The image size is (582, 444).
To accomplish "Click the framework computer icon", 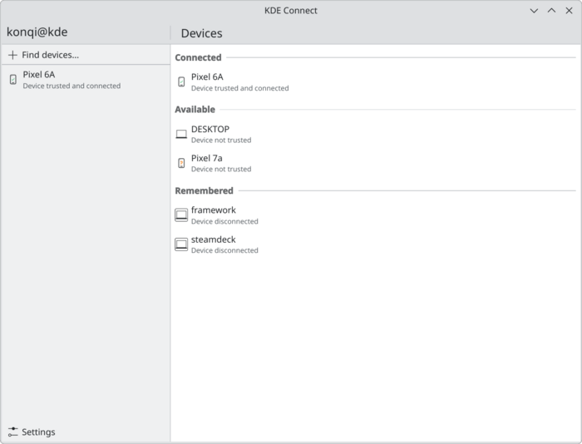I will click(x=181, y=215).
